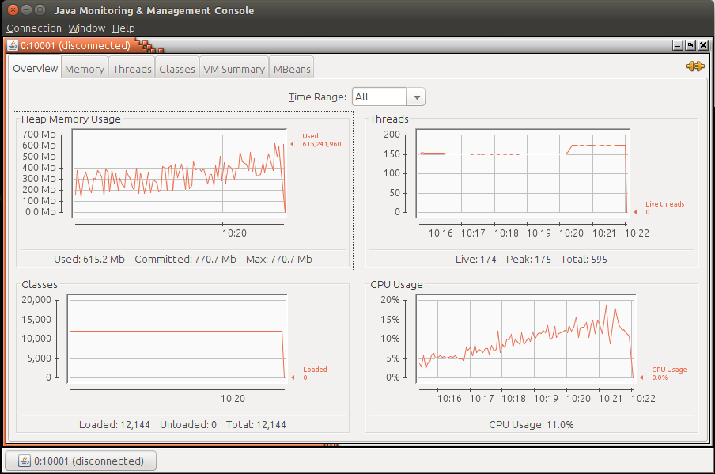
Task: Click the Java icon on the 0:10001 taskbar button
Action: 25,461
